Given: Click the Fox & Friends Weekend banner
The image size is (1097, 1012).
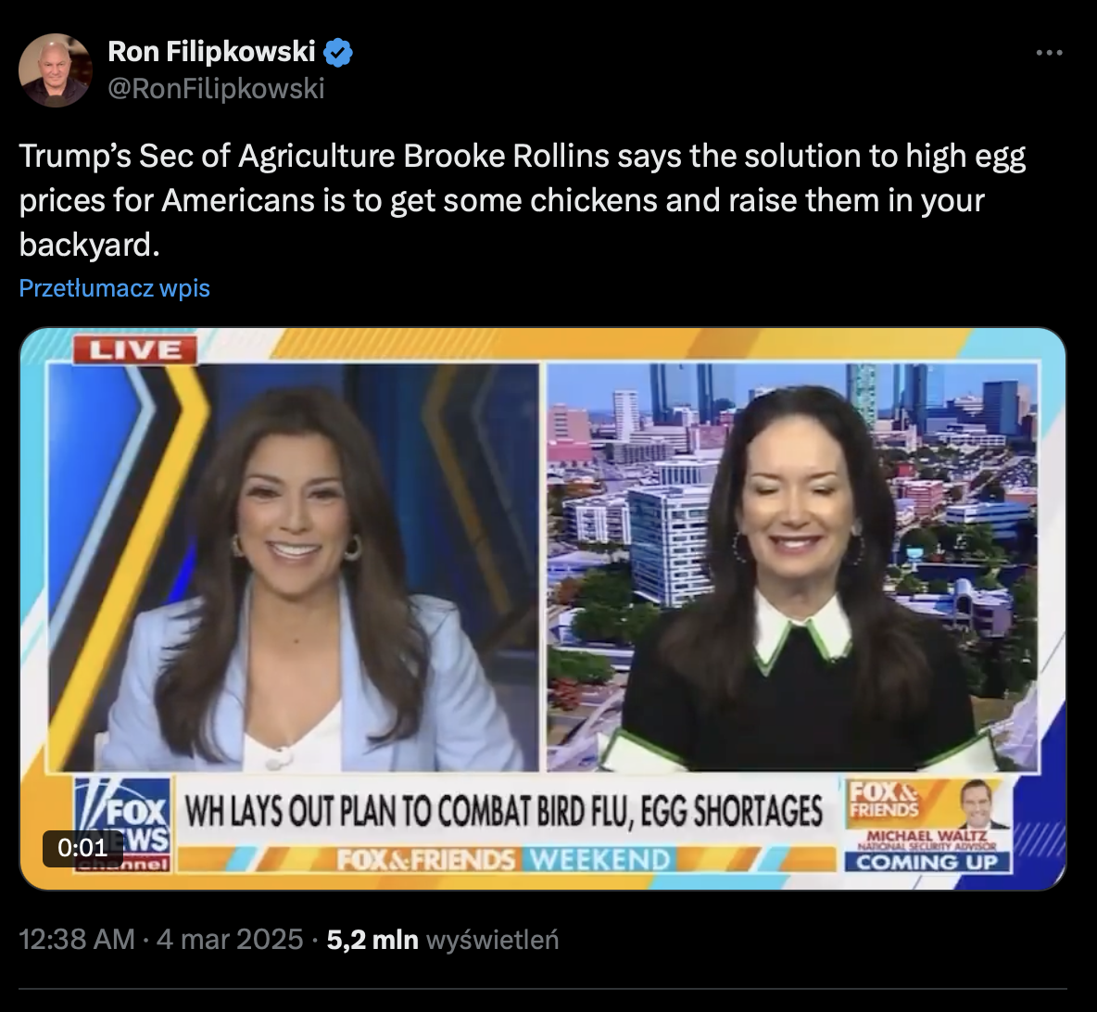Looking at the screenshot, I should pos(504,859).
